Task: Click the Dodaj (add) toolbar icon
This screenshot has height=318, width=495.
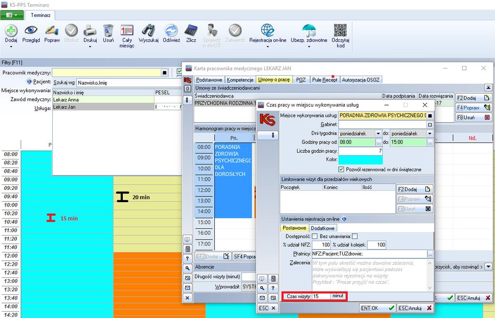Action: coord(11,31)
